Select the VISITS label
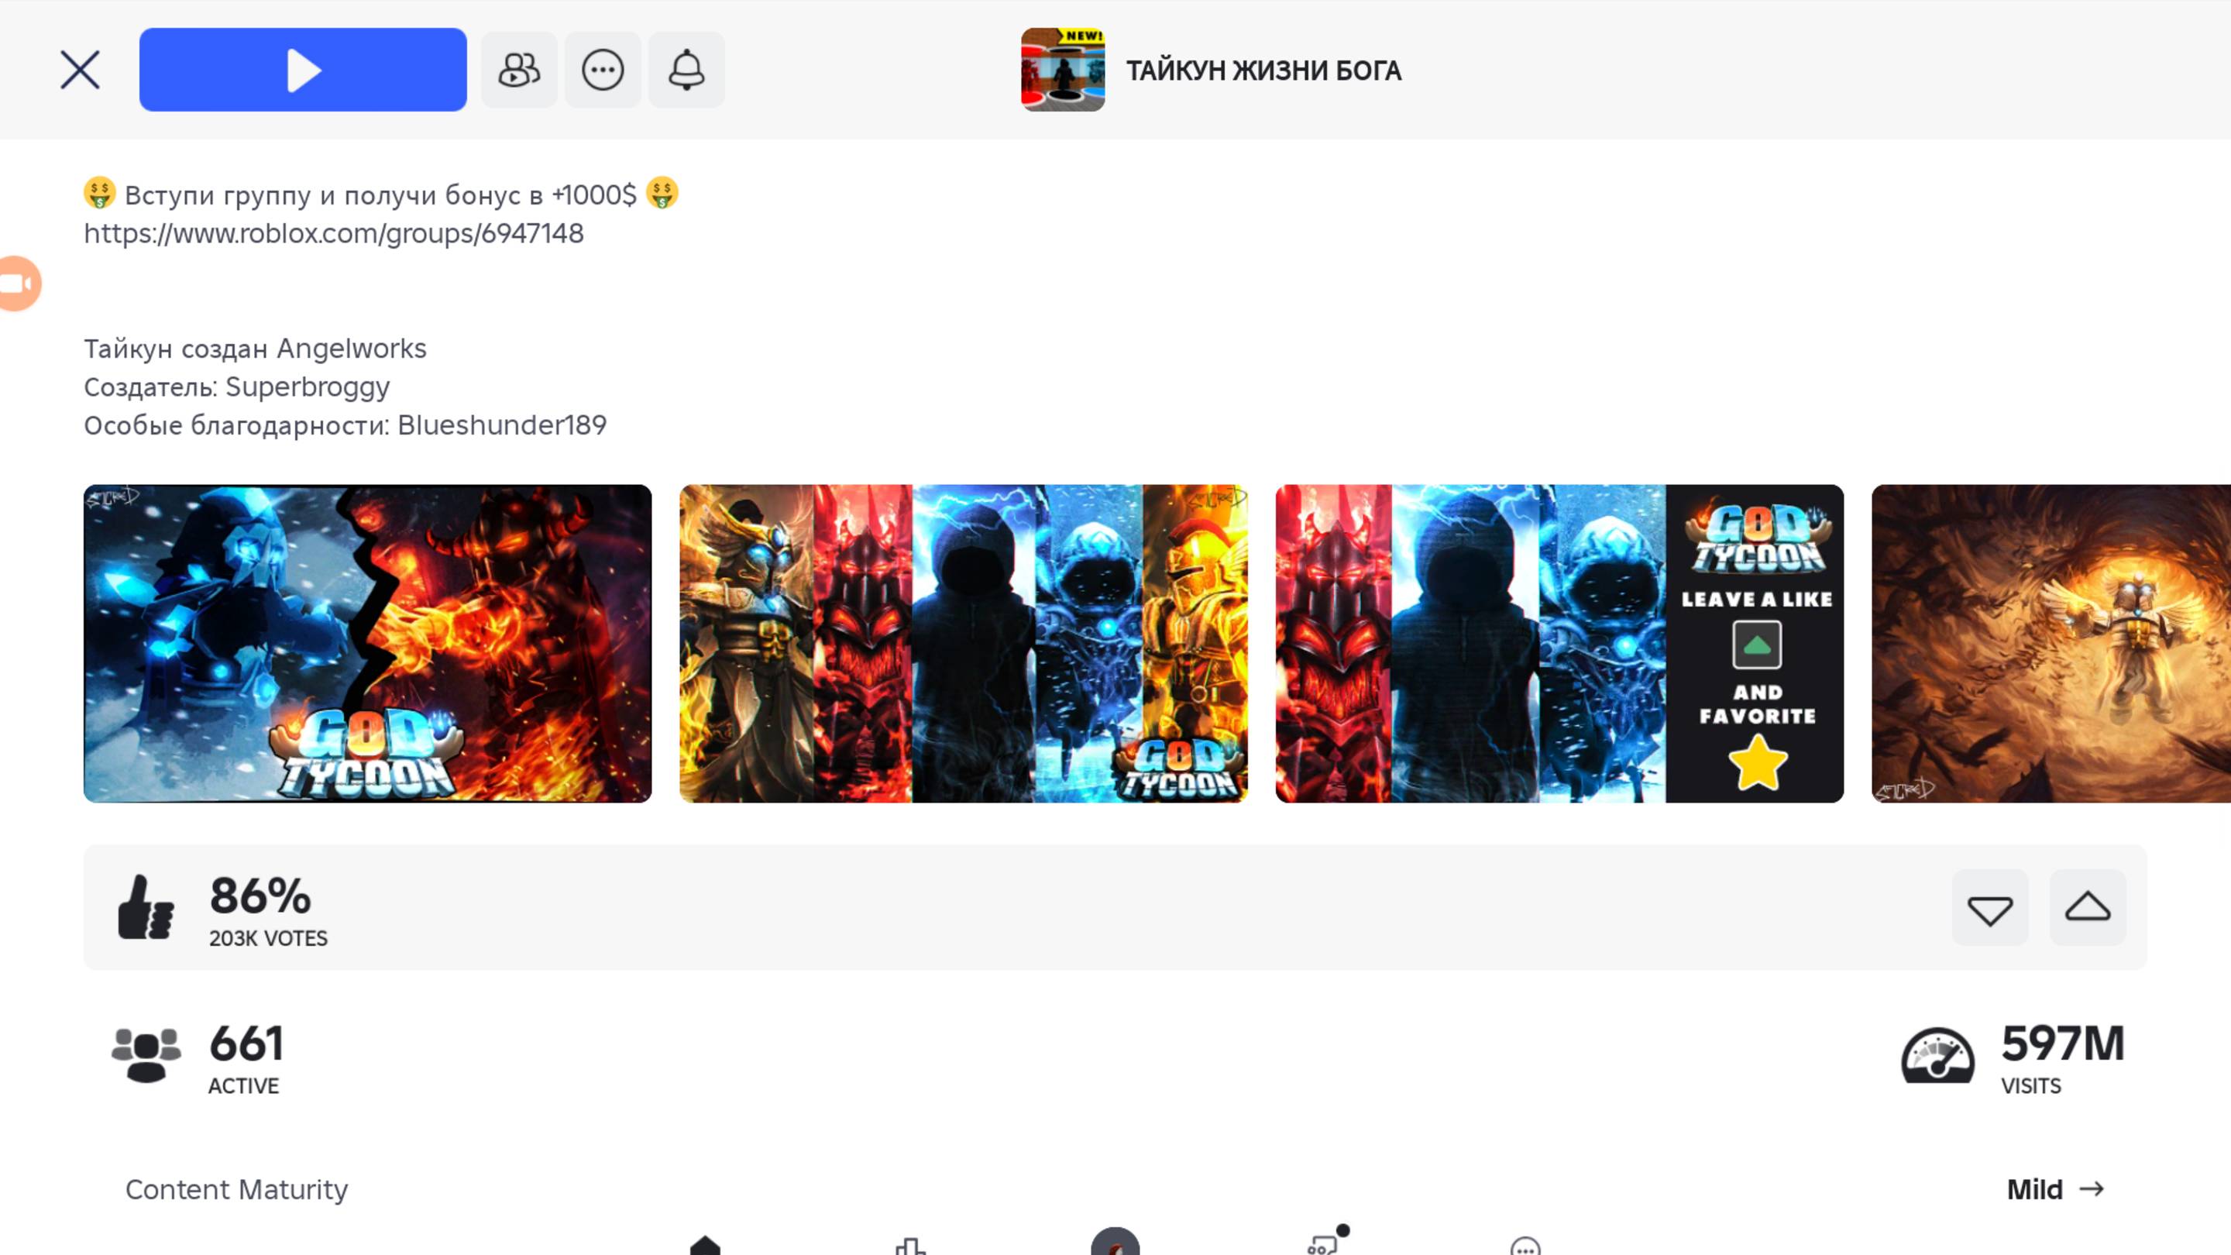The height and width of the screenshot is (1255, 2231). 2031,1086
